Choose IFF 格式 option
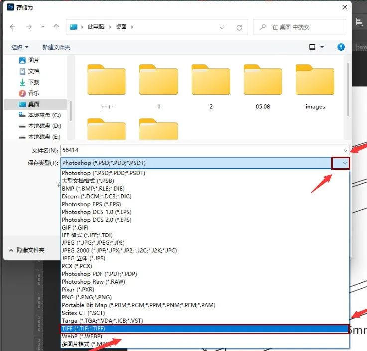 205,235
